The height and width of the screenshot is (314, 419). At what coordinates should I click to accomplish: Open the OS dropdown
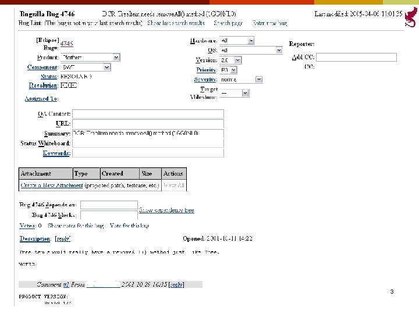pos(251,50)
